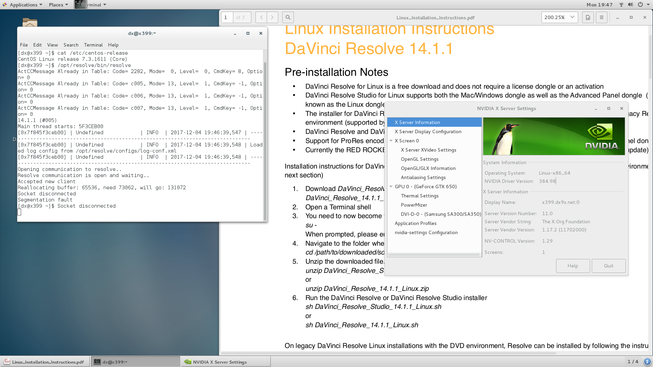
Task: Select OpenGL/GLX Information panel
Action: pos(428,168)
